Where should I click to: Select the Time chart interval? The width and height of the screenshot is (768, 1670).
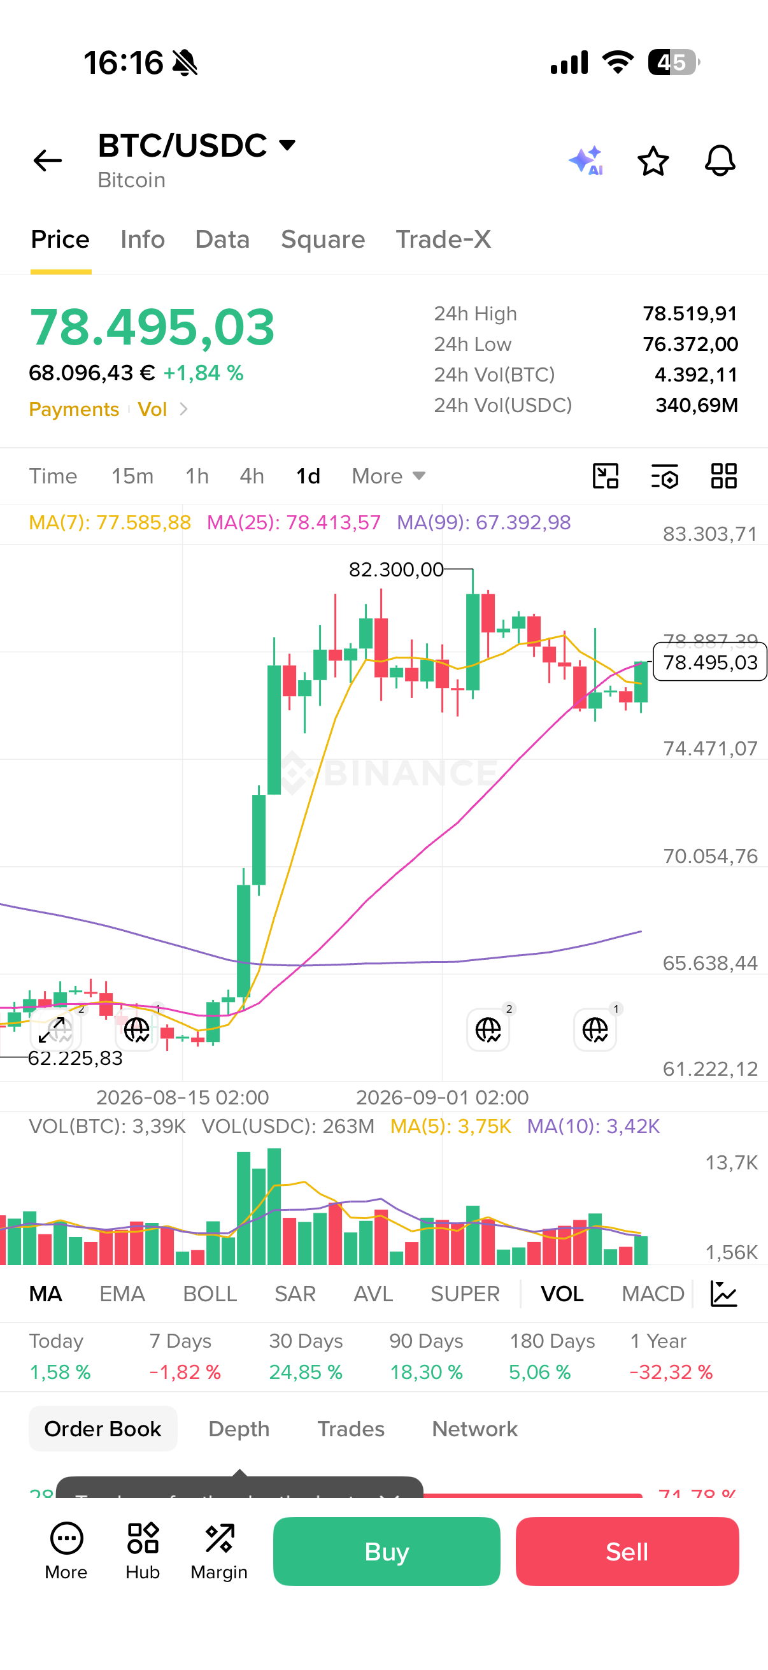tap(53, 476)
